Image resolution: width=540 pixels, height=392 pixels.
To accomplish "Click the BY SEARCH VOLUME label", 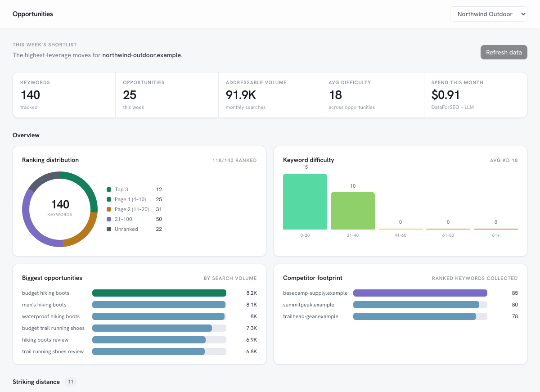I will pos(230,278).
